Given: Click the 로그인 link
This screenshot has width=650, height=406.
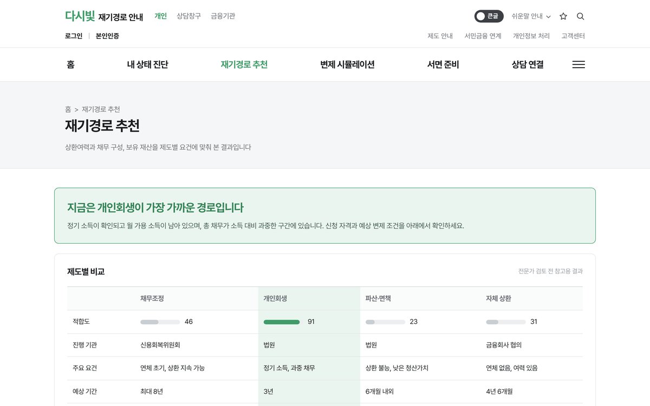Looking at the screenshot, I should pyautogui.click(x=74, y=36).
